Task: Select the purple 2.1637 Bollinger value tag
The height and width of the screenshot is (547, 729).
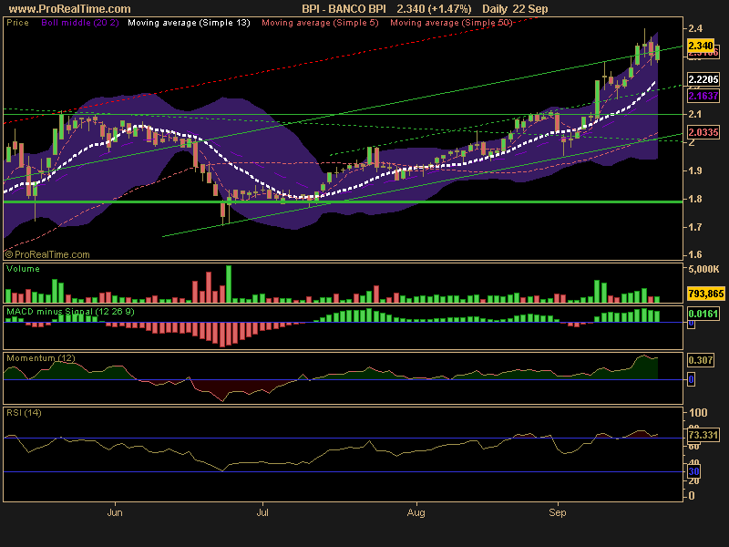Action: (x=703, y=96)
